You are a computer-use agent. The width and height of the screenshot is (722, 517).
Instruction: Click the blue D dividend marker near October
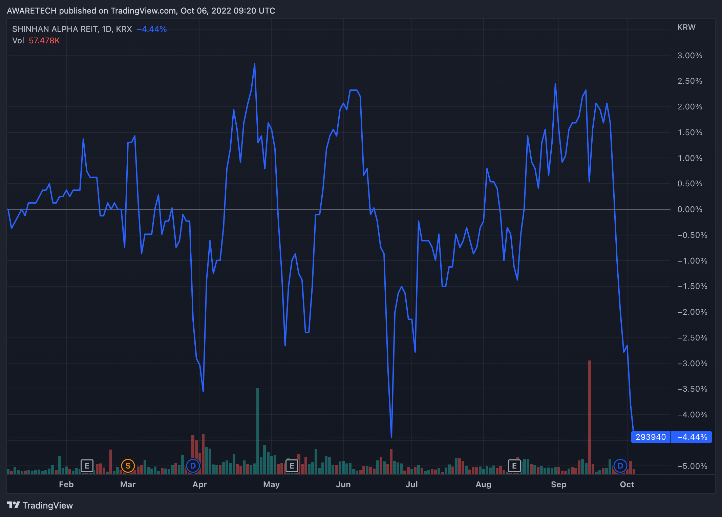tap(620, 466)
